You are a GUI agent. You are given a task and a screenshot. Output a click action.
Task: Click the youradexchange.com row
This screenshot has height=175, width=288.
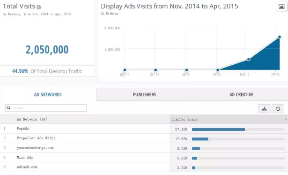tap(144, 148)
